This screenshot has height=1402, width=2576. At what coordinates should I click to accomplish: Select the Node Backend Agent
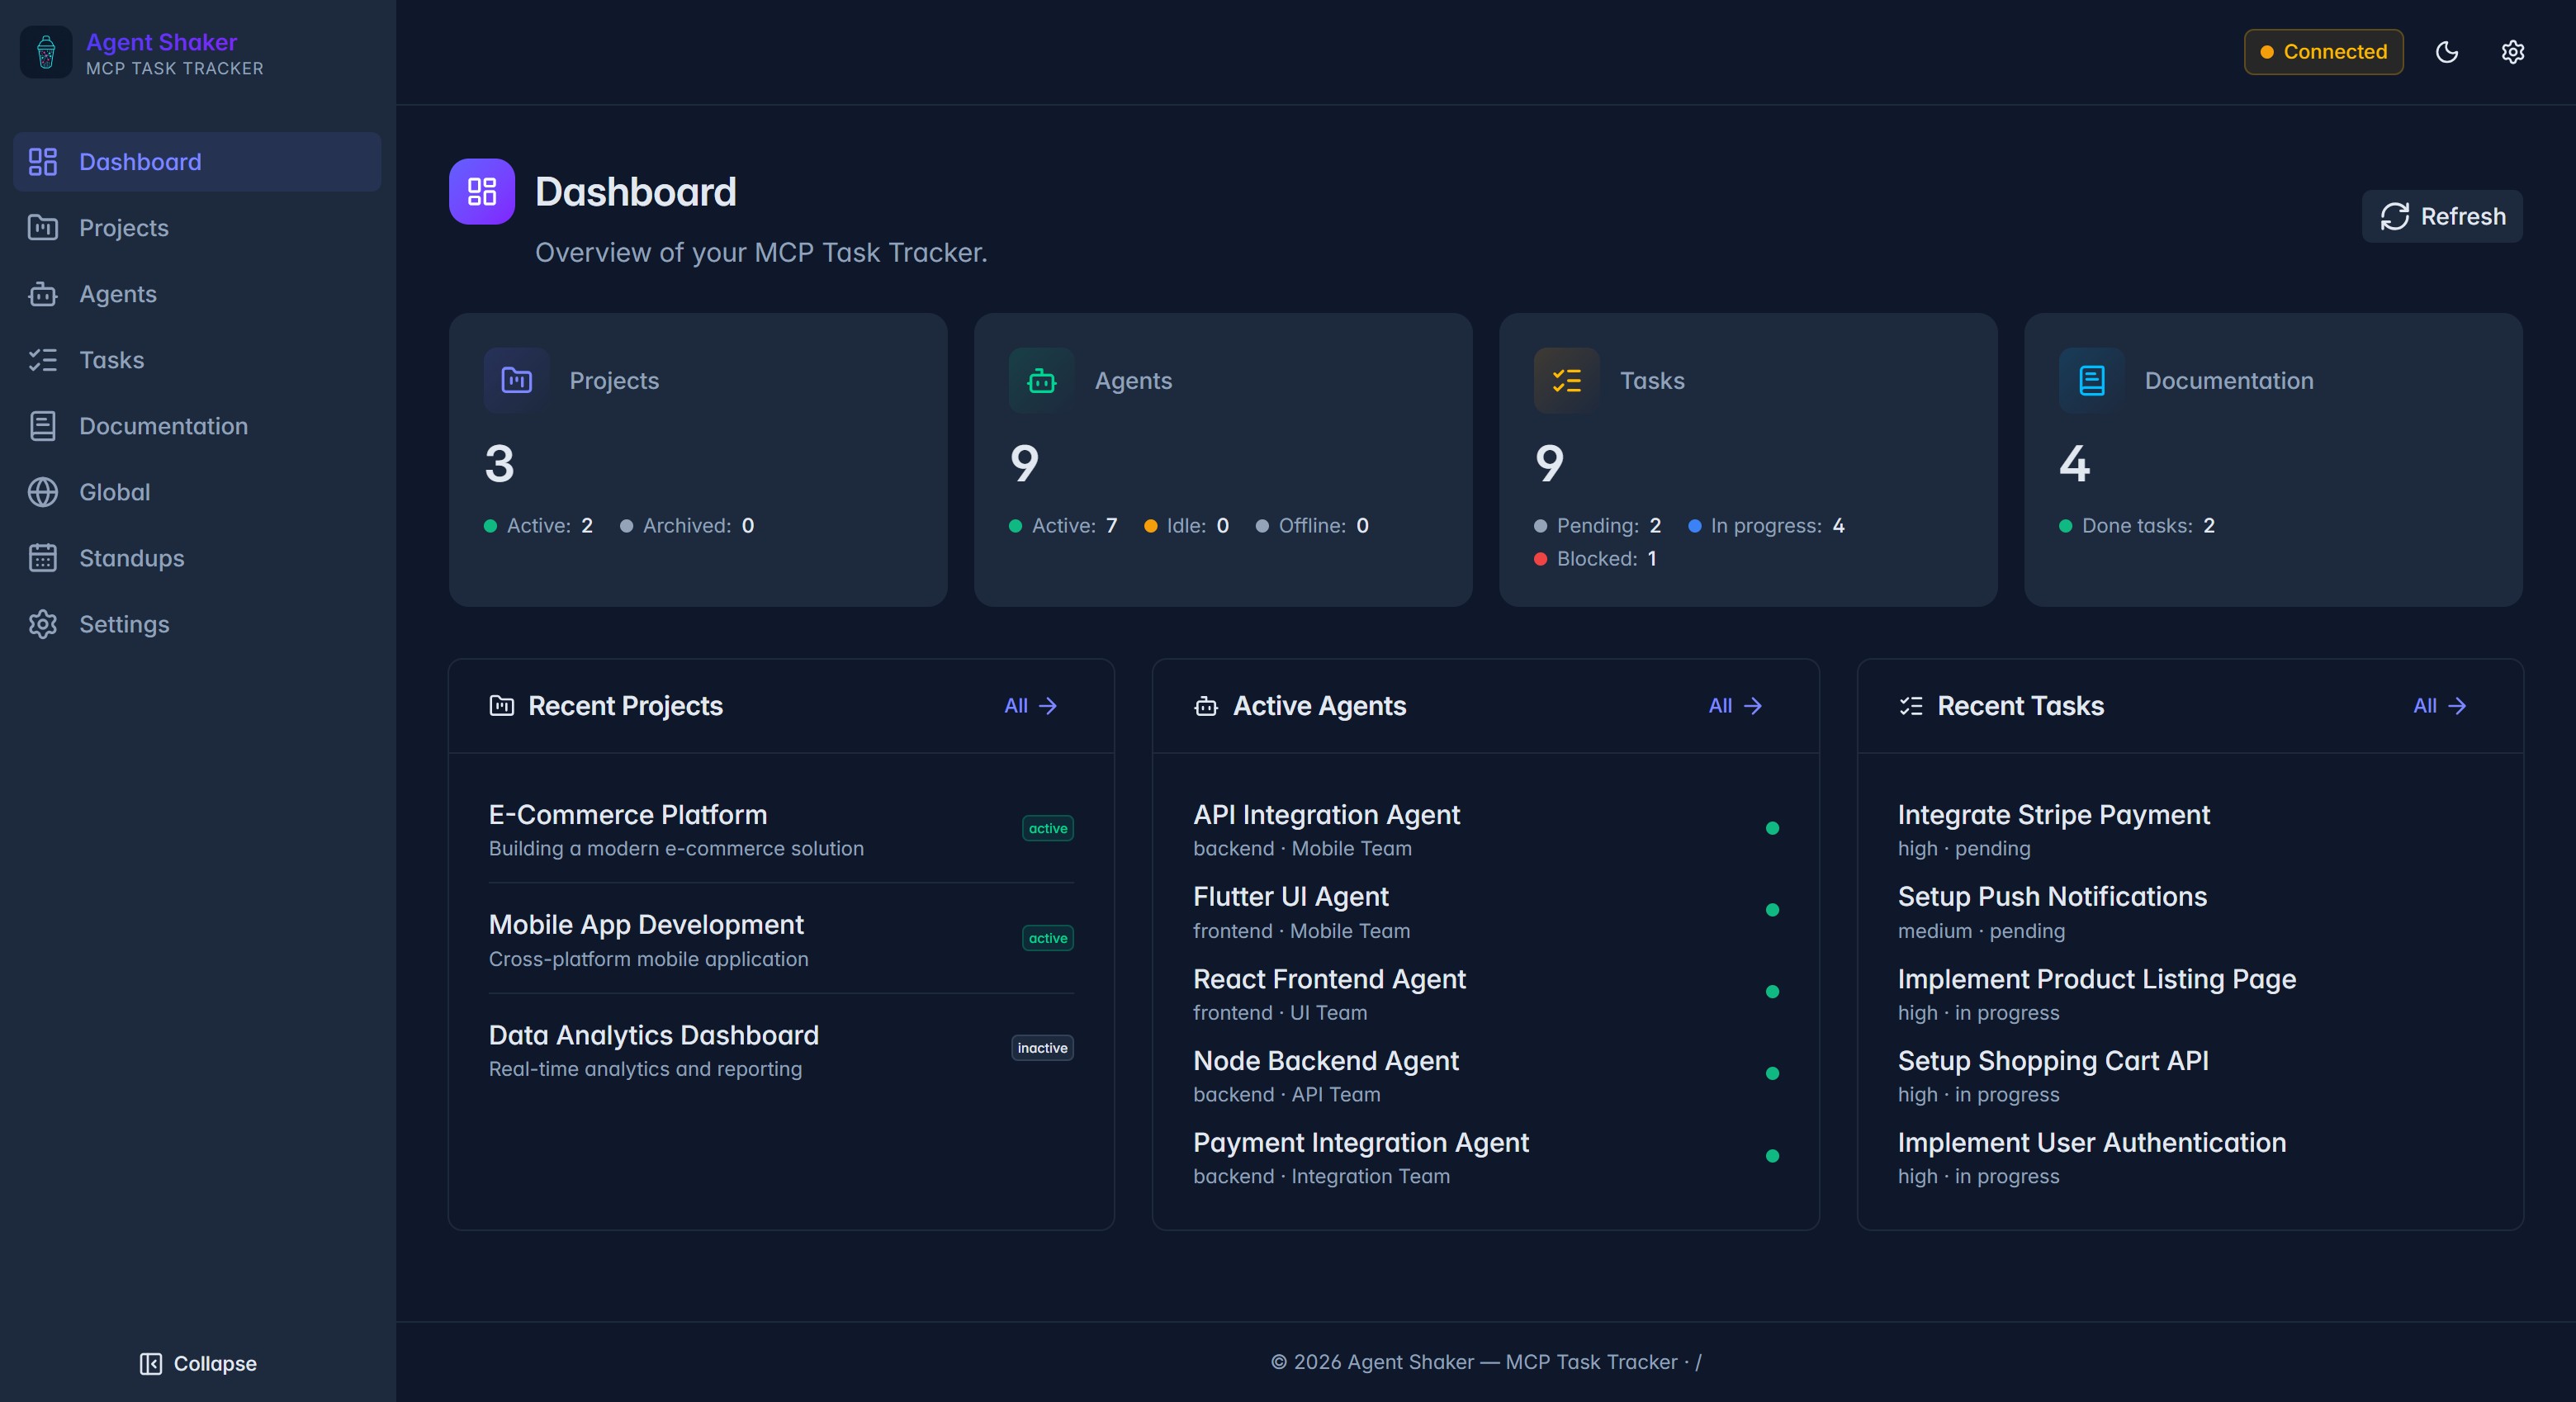[x=1485, y=1075]
